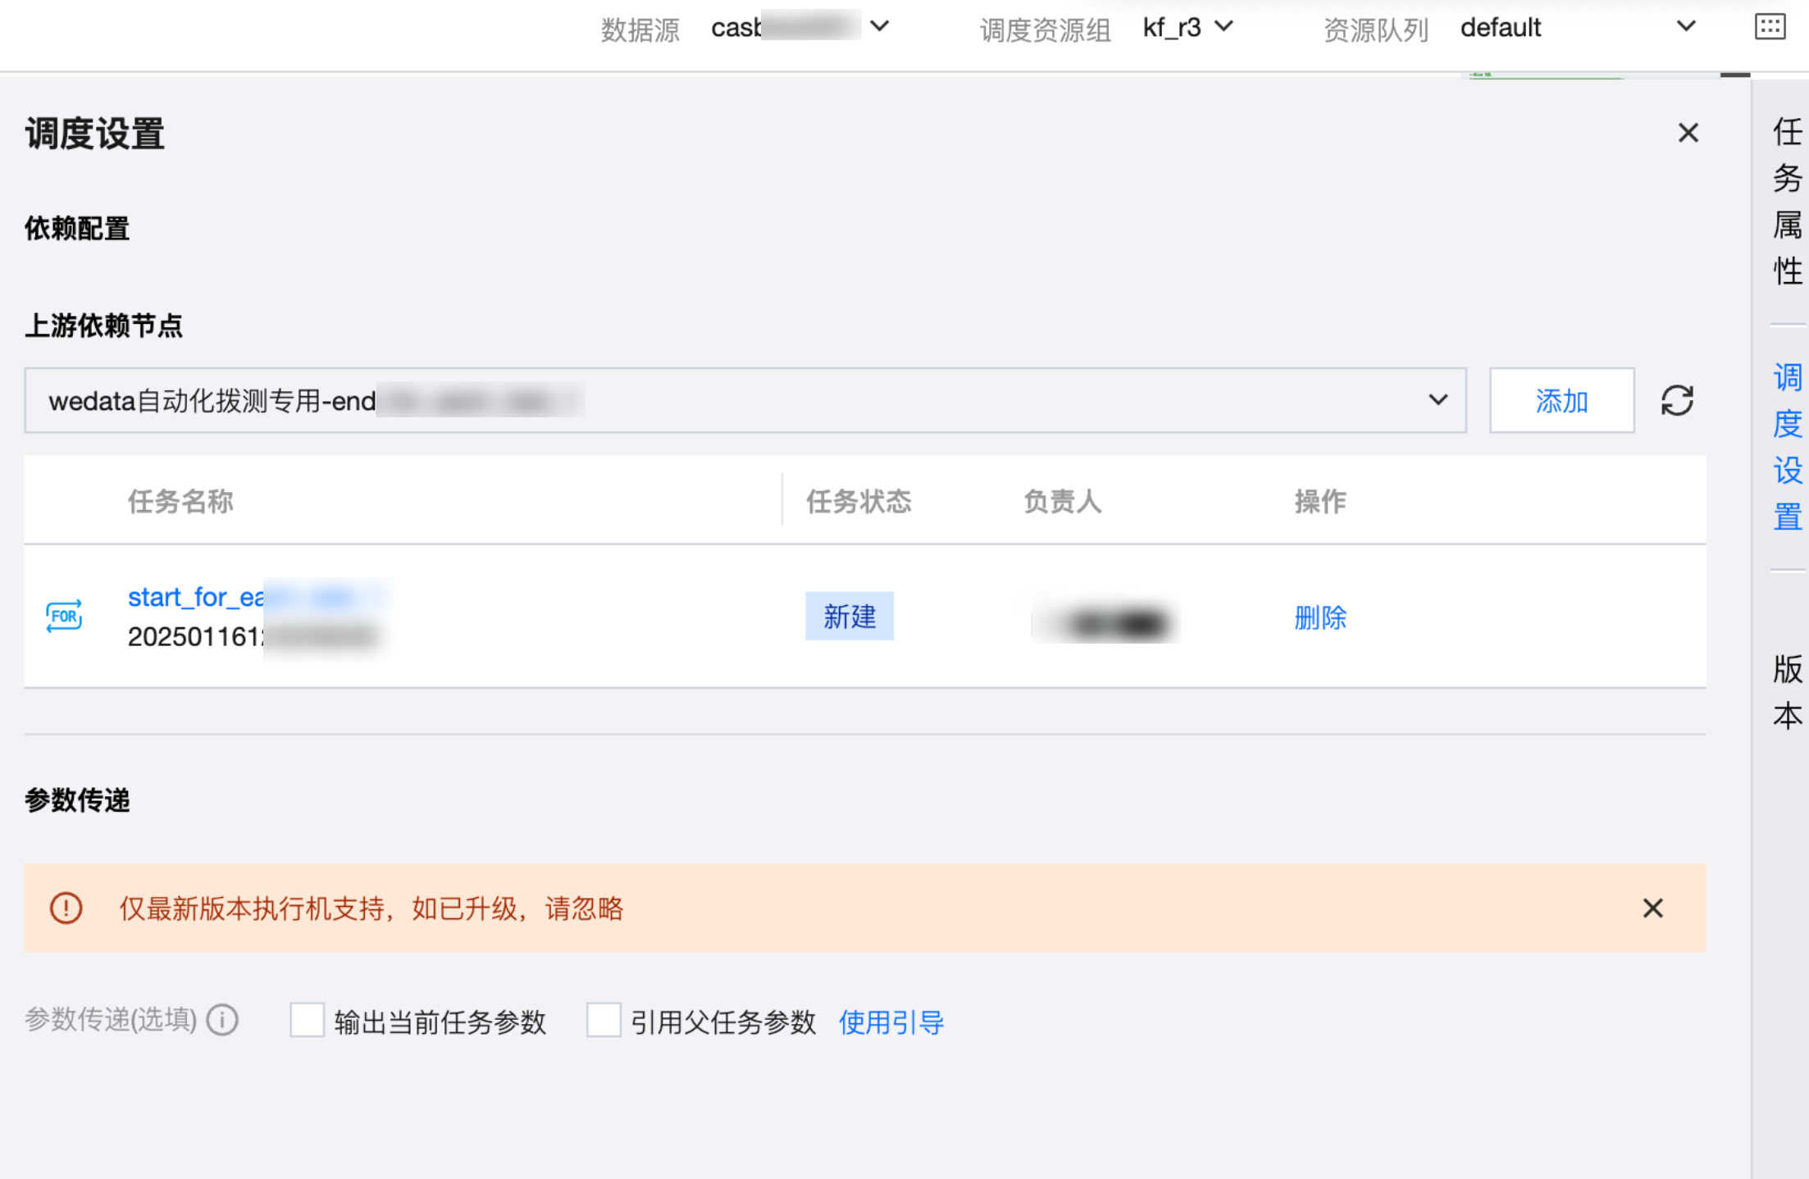The height and width of the screenshot is (1179, 1809).
Task: Click the grid icon at top right
Action: coord(1770,26)
